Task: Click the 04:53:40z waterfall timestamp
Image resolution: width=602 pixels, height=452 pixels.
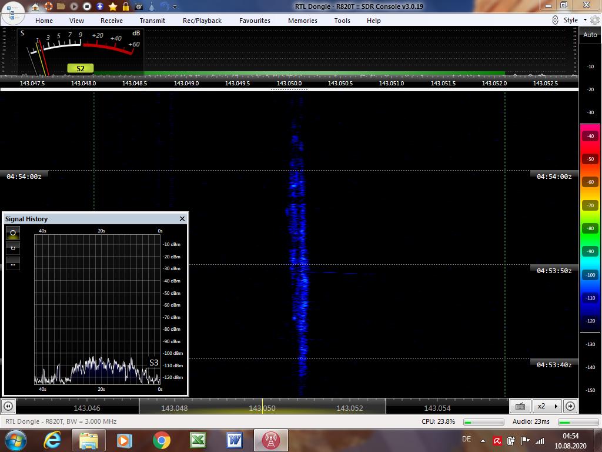Action: click(554, 365)
